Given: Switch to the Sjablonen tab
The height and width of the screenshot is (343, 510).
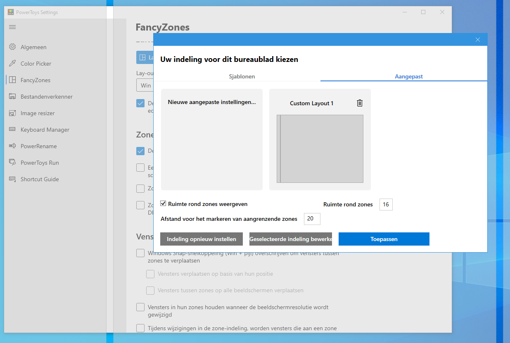Looking at the screenshot, I should (x=242, y=76).
